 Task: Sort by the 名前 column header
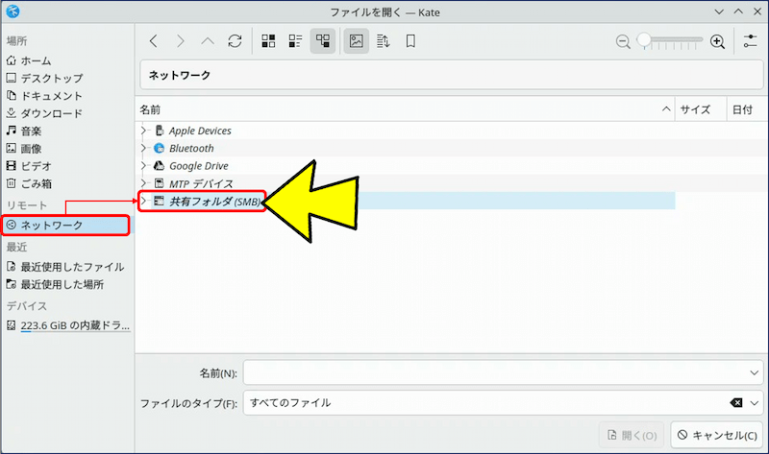click(x=405, y=109)
